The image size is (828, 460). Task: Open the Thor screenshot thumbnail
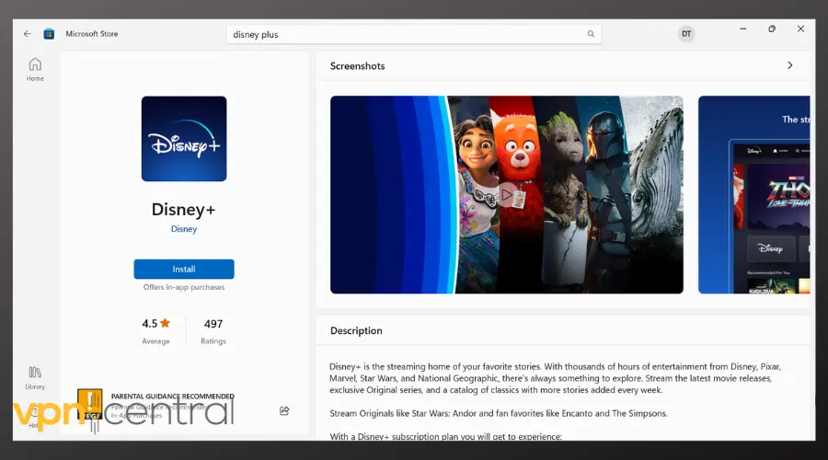[753, 195]
